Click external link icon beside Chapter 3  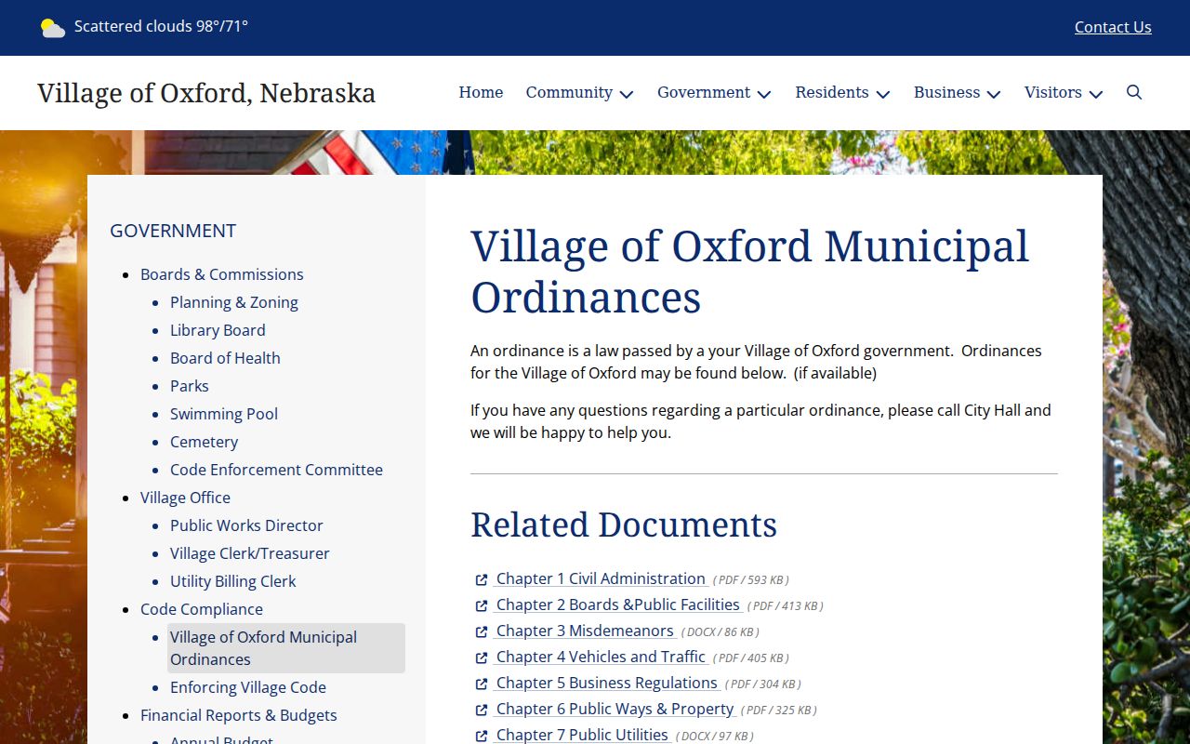click(x=482, y=631)
